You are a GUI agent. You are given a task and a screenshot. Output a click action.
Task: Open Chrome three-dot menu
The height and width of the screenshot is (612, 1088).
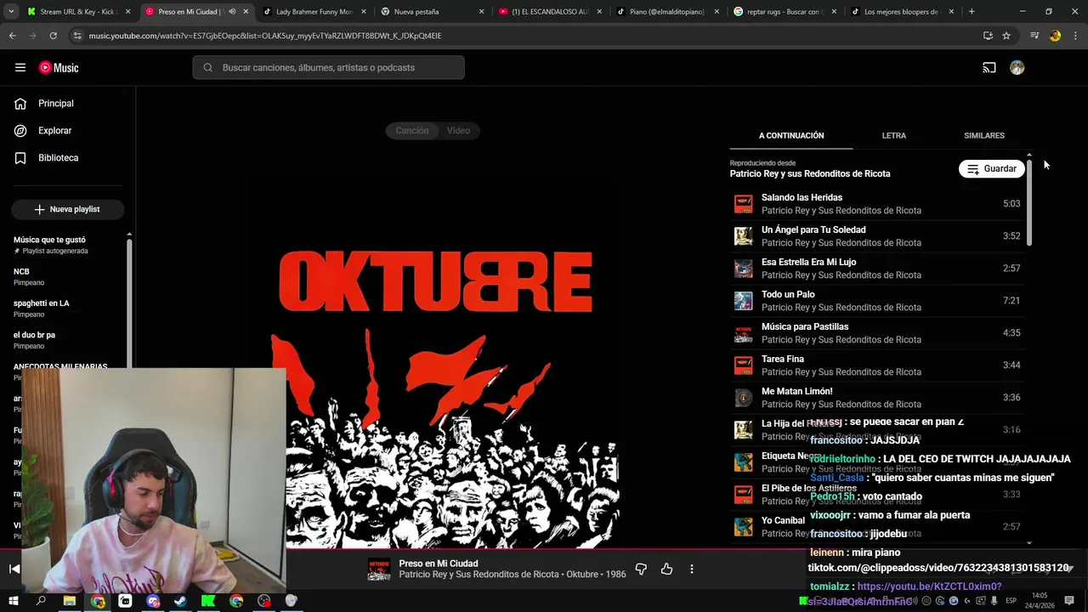click(x=1074, y=36)
